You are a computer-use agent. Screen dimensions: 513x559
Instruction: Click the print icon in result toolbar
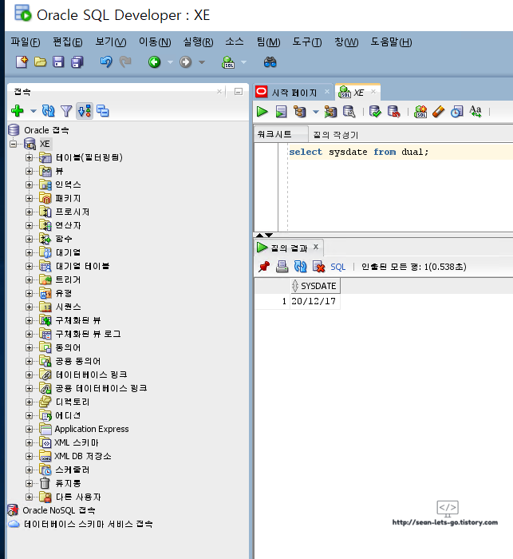pos(282,267)
